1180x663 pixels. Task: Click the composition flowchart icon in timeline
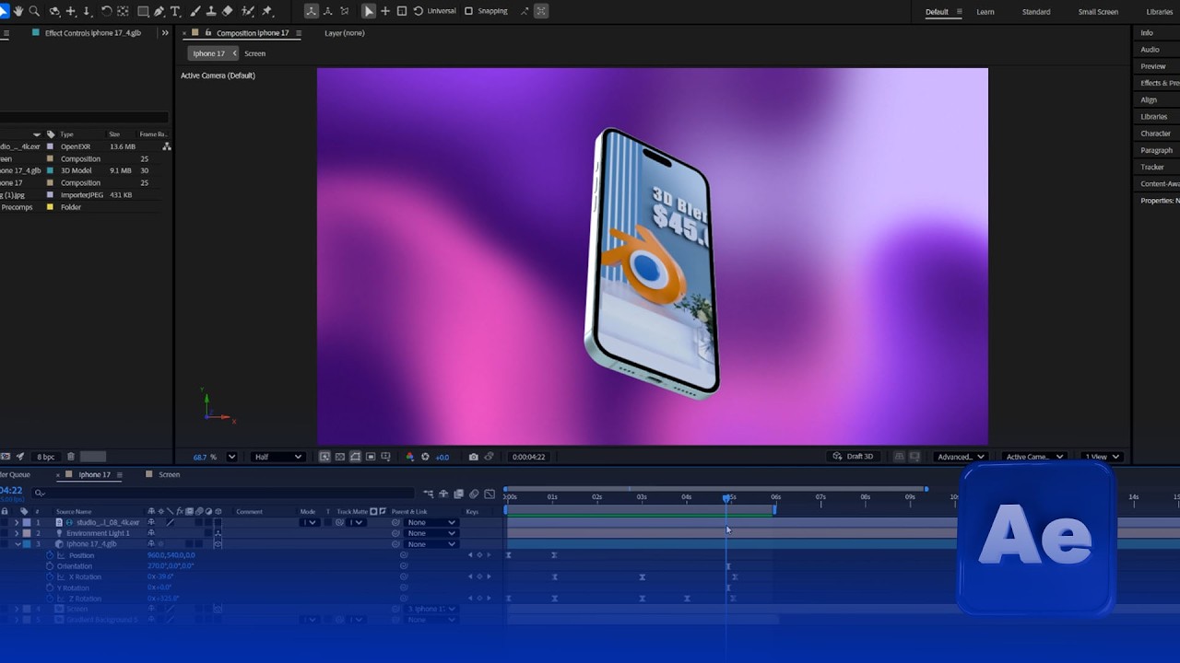(429, 494)
